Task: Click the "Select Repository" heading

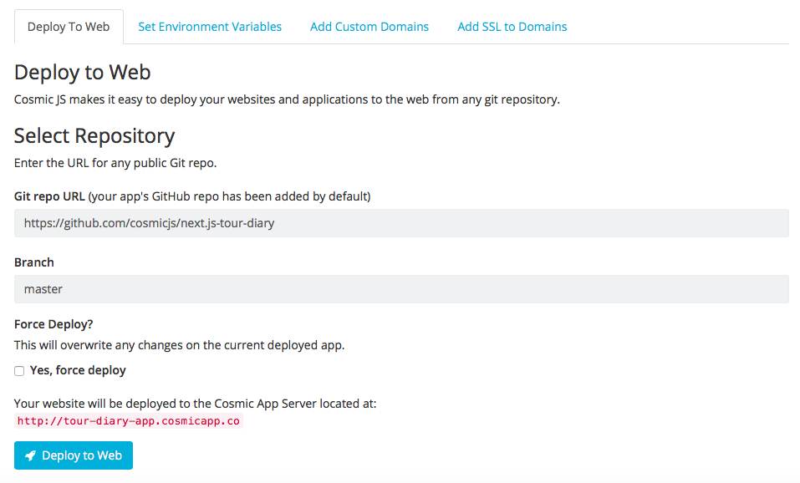Action: pos(94,135)
